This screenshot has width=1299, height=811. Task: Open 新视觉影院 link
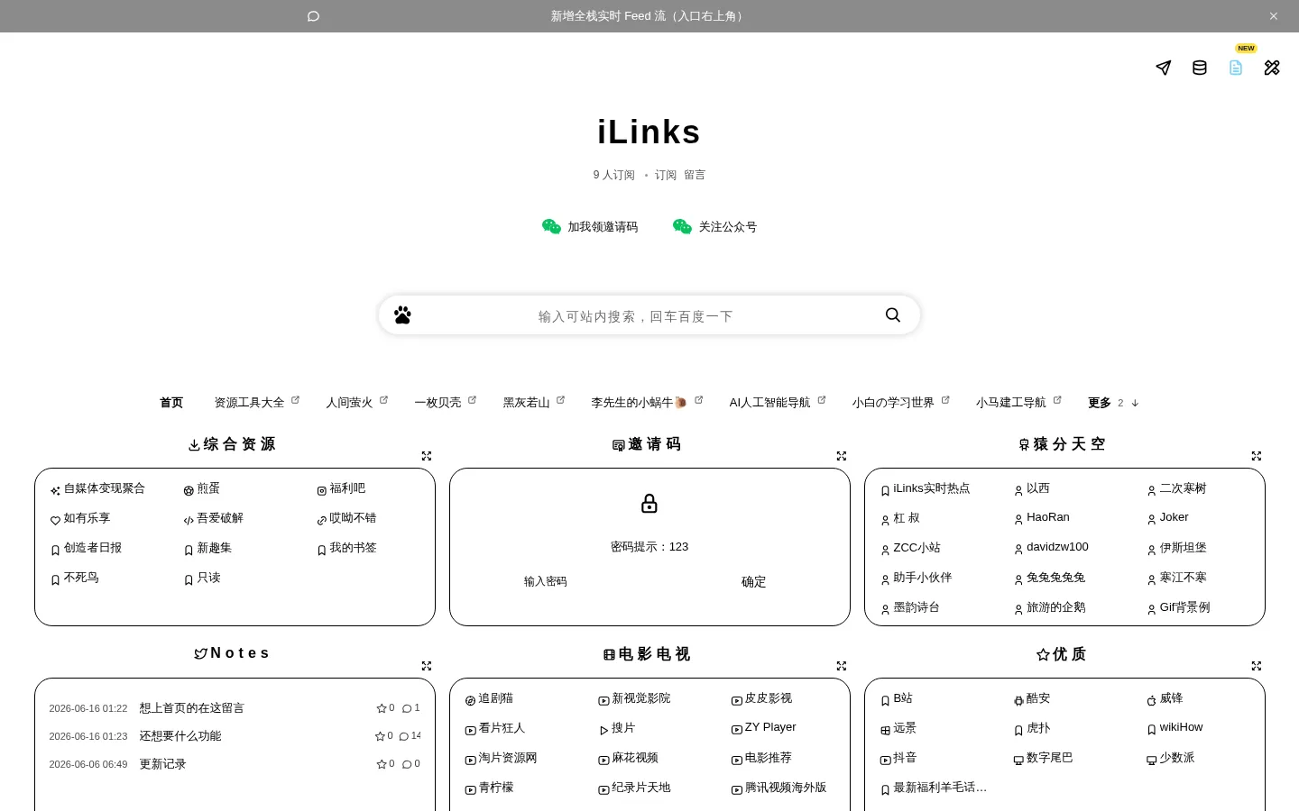point(634,698)
